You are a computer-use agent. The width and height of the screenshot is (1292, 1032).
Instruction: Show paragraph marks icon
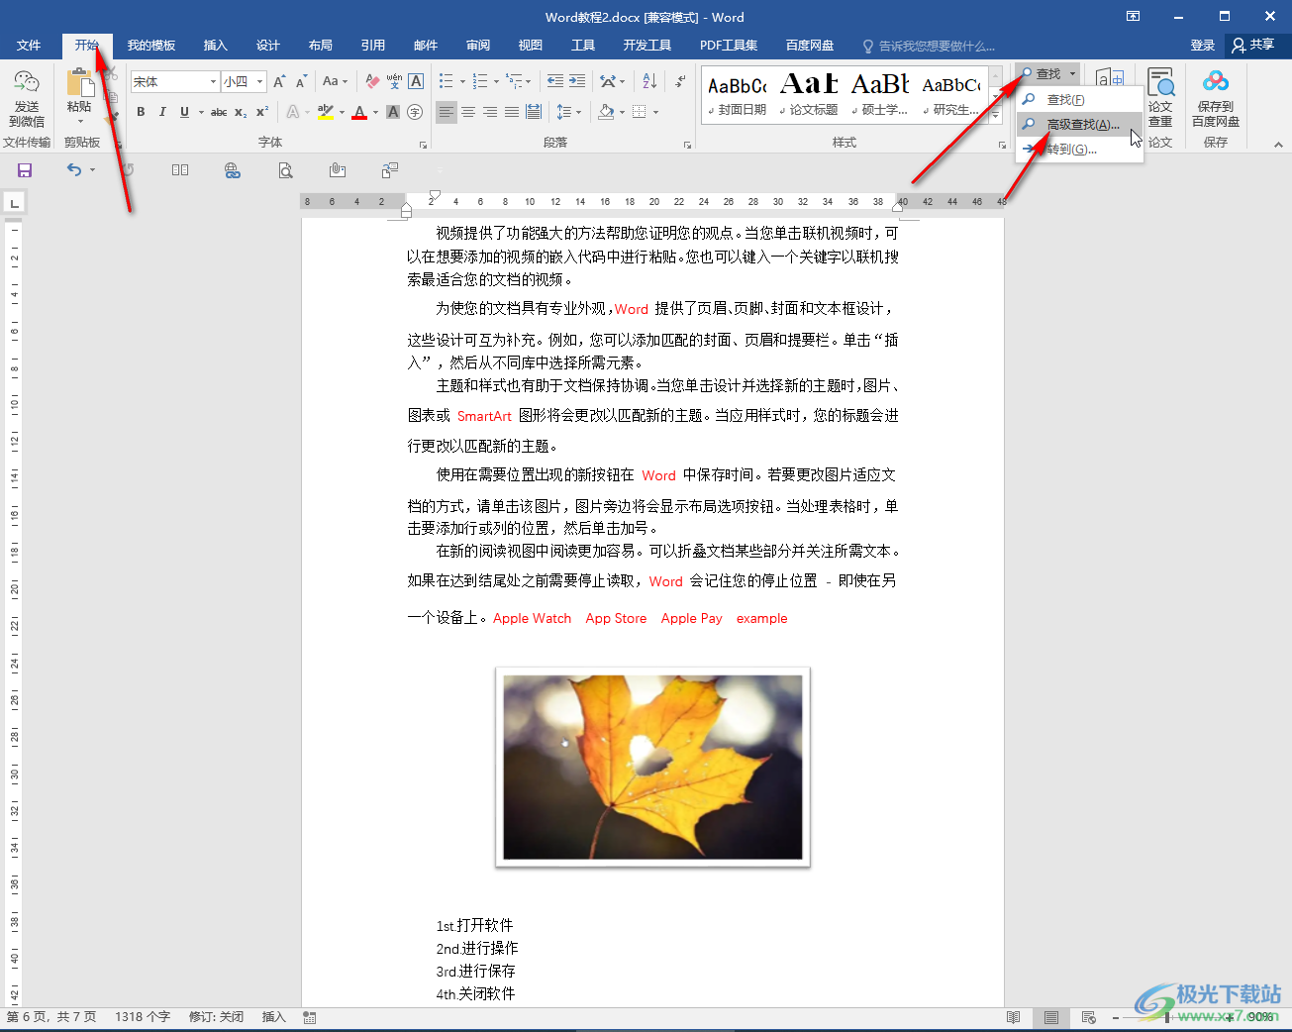[x=680, y=81]
